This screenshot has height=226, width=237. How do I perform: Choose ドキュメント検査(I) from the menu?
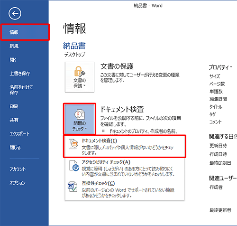125,146
